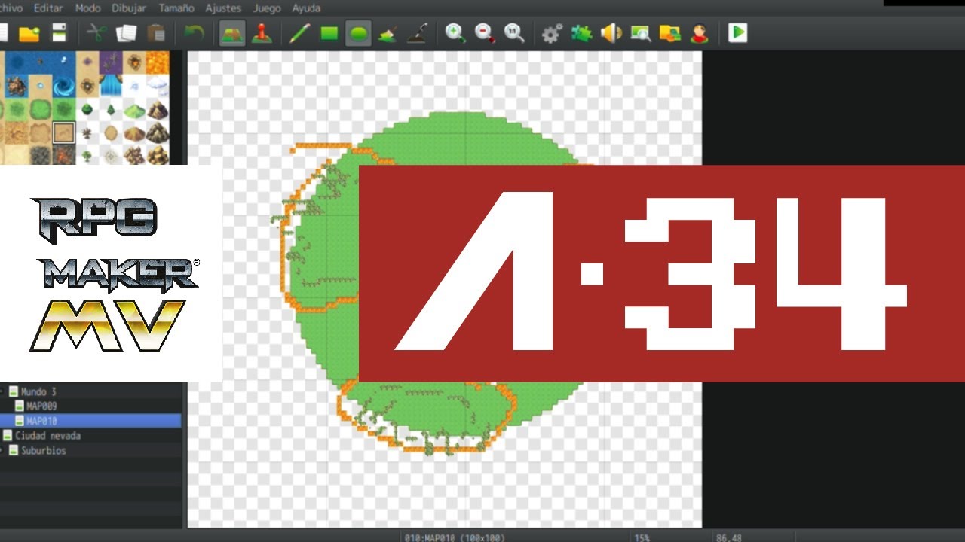Screen dimensions: 965x542
Task: Switch to Map editing mode
Action: tap(232, 33)
